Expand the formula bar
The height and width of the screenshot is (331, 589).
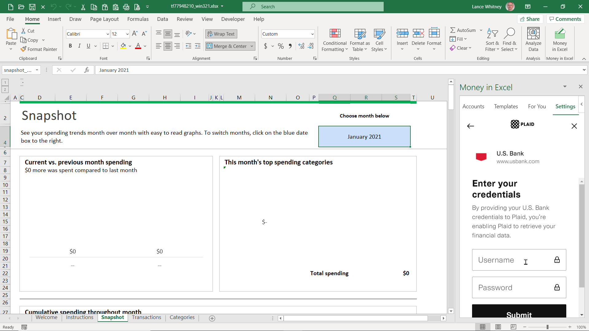coord(584,70)
